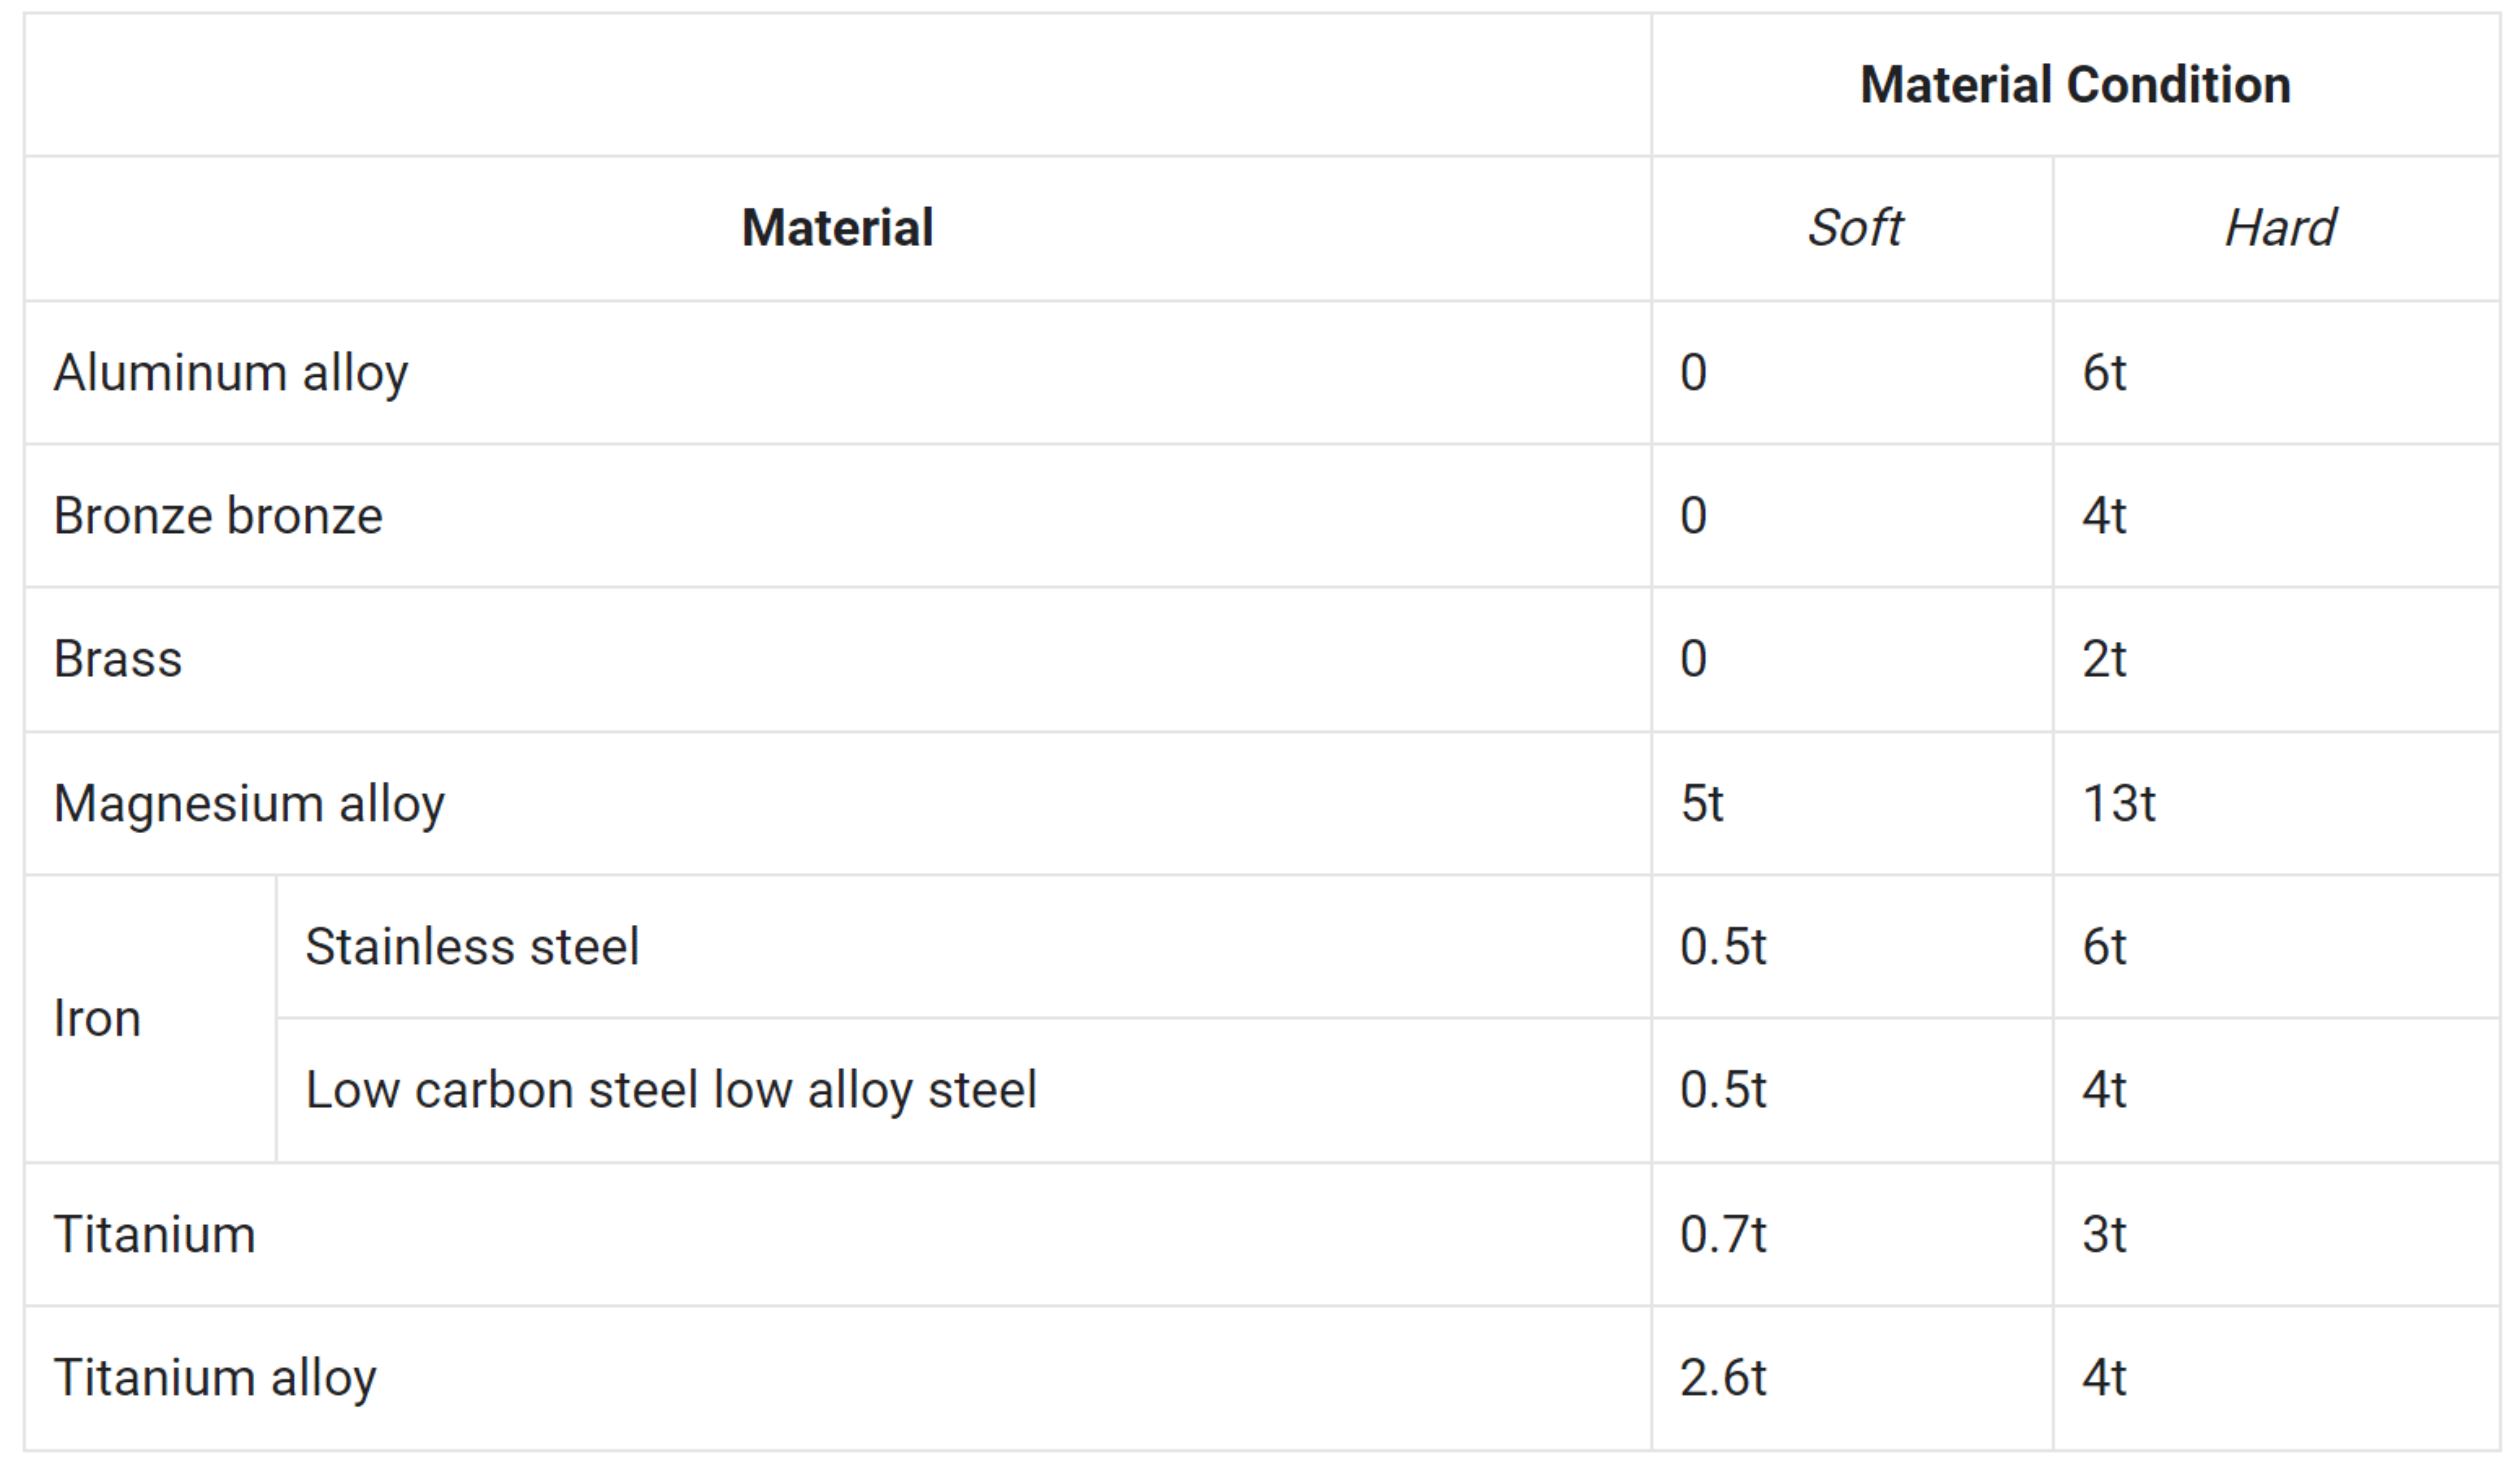Click the Titanium alloy material cell

215,1378
